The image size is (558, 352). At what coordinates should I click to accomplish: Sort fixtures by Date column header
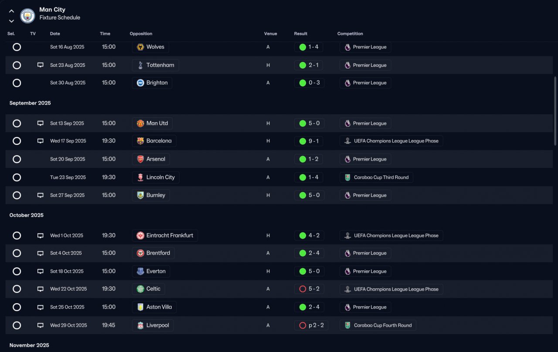55,34
